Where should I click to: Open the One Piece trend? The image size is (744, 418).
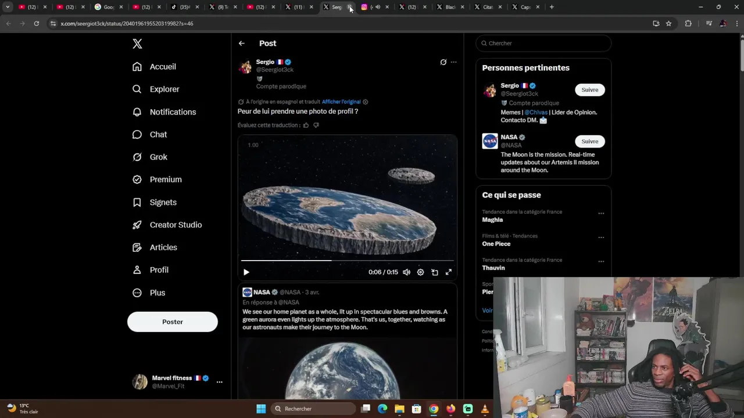[496, 244]
